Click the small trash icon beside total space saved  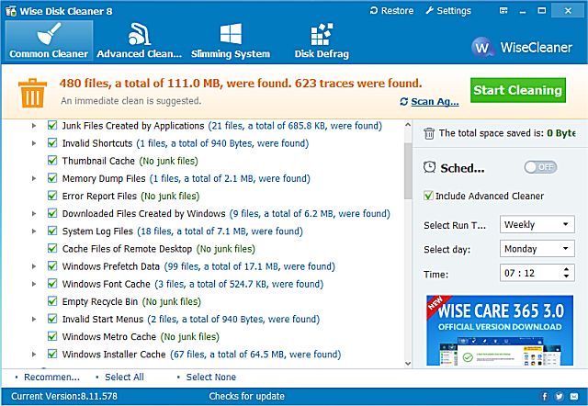(x=429, y=133)
